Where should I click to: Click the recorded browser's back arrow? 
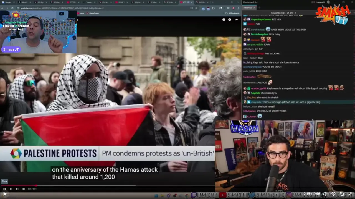coord(2,8)
